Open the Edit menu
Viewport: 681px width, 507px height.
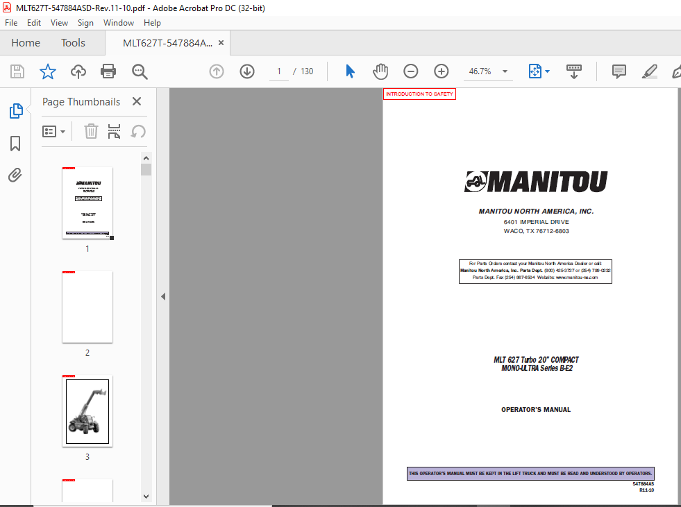[x=34, y=23]
